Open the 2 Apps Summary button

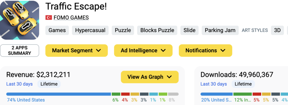[19, 51]
